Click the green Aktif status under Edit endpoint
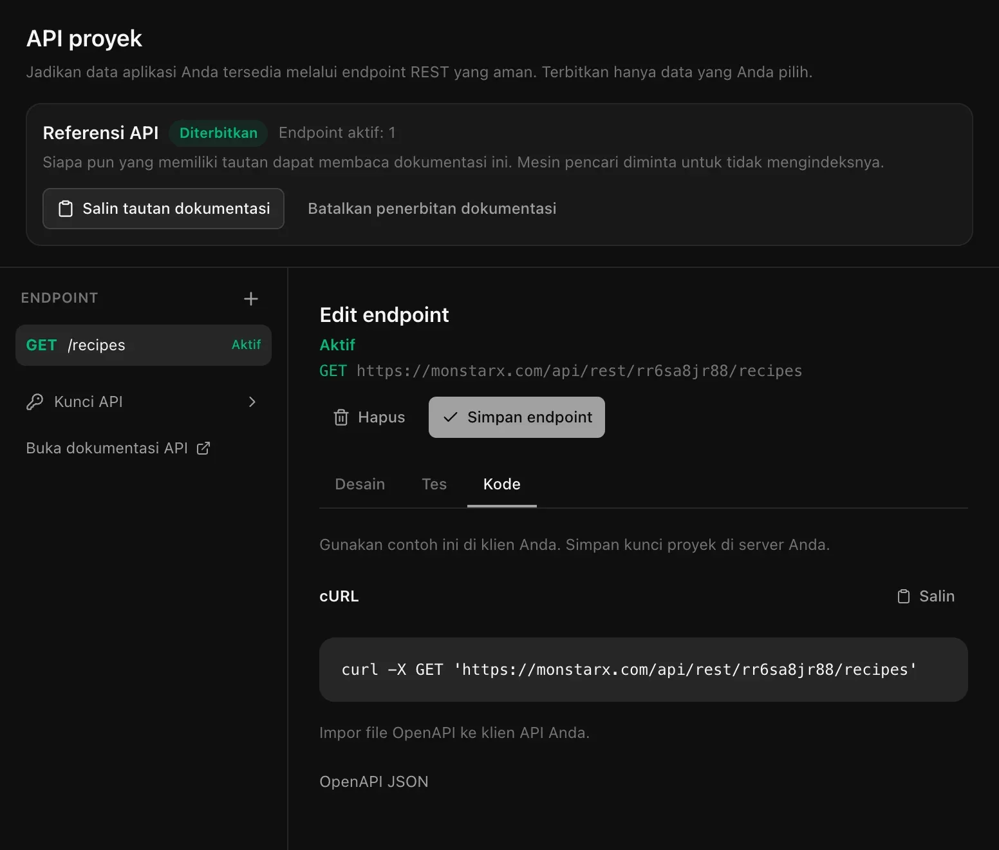Screen dimensions: 999x850 click(x=337, y=345)
